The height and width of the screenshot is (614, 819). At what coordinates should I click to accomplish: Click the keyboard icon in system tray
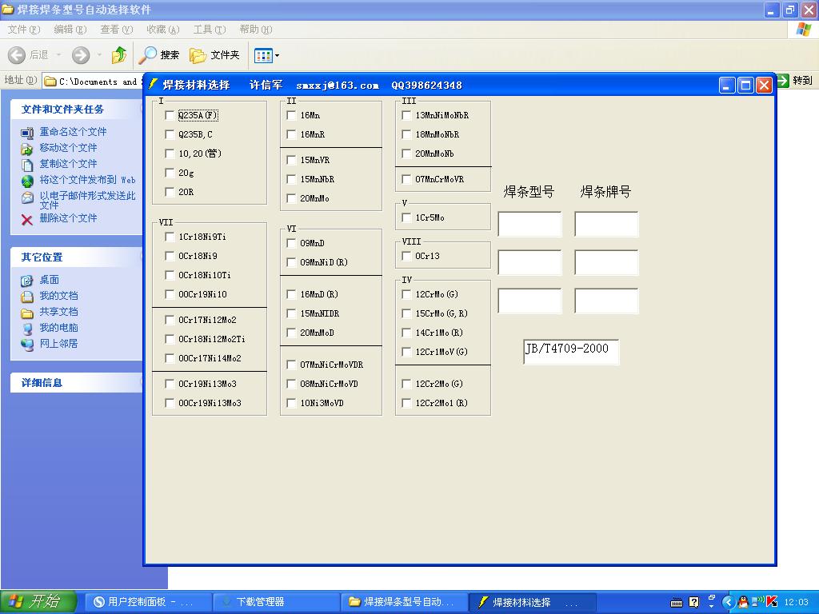coord(677,603)
